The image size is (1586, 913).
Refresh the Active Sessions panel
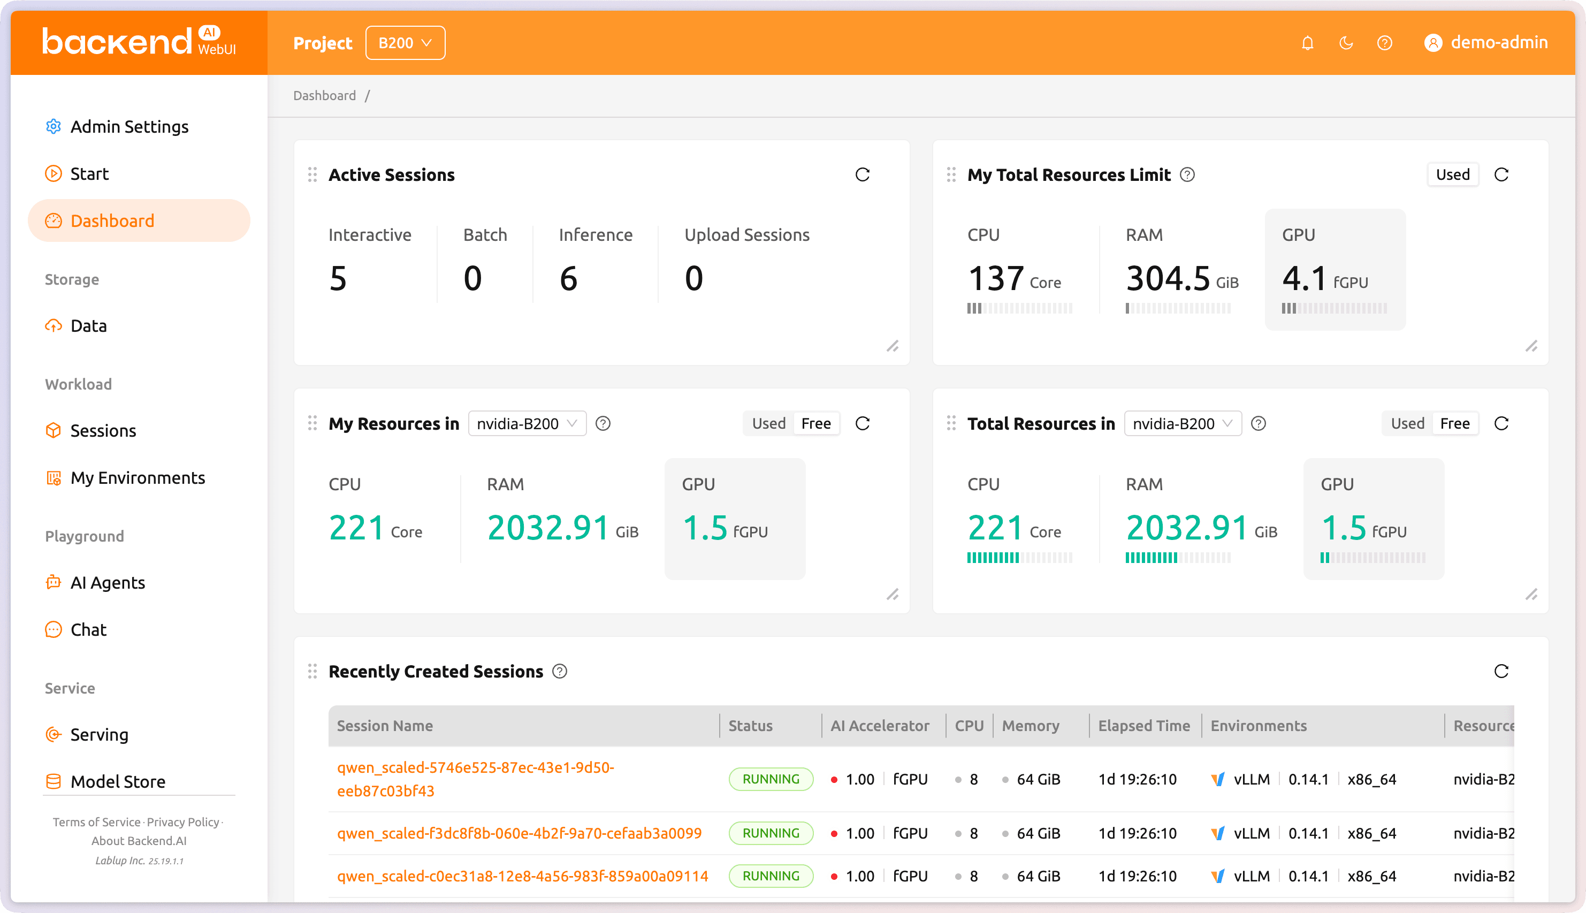click(863, 174)
